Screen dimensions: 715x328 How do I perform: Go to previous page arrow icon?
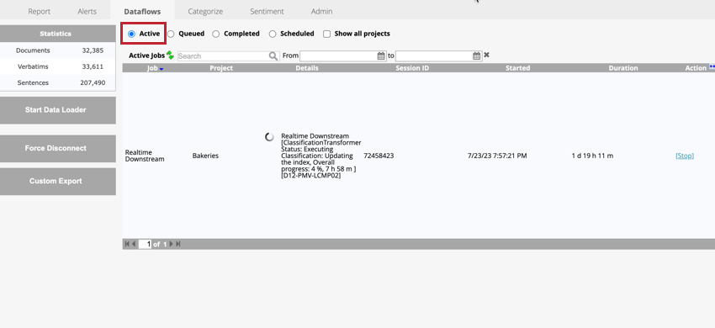coord(134,244)
